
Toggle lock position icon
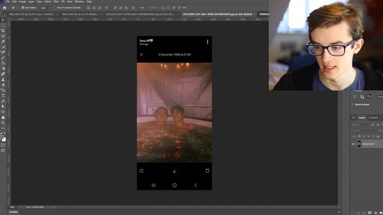click(369, 137)
